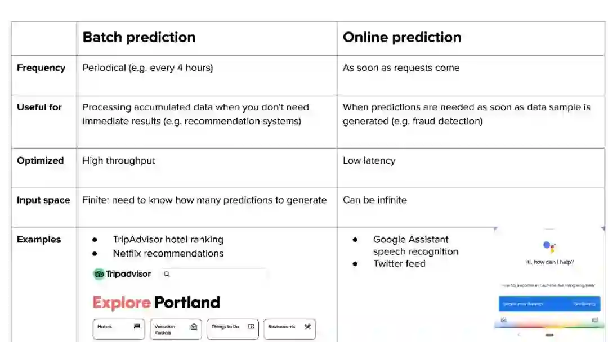Click the Online prediction column header
The image size is (608, 342).
(402, 38)
